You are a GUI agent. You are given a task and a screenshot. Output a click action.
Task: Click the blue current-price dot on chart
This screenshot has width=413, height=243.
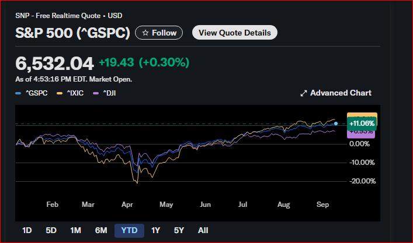coord(335,124)
